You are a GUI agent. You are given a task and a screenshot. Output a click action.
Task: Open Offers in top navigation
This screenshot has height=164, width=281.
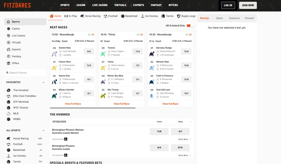(173, 5)
